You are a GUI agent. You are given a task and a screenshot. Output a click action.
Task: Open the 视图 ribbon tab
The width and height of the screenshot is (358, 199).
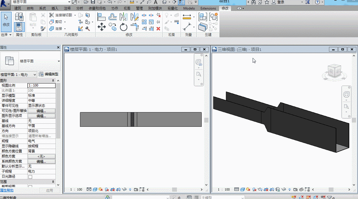pyautogui.click(x=127, y=8)
